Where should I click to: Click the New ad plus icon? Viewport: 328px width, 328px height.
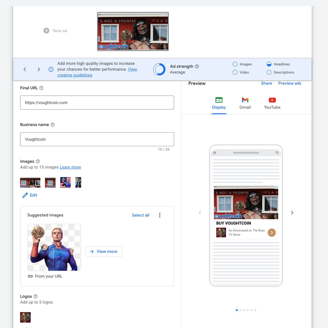tap(47, 31)
